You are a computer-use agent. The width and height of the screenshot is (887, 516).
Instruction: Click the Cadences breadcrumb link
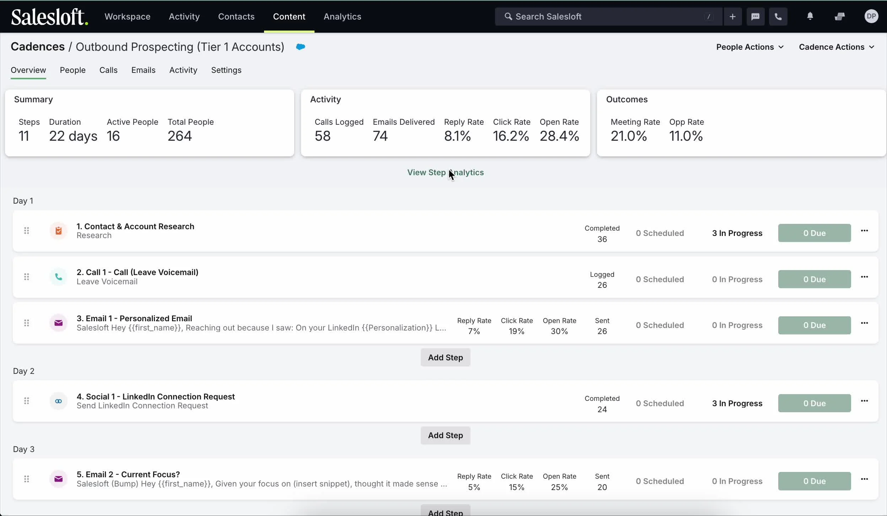pyautogui.click(x=38, y=47)
